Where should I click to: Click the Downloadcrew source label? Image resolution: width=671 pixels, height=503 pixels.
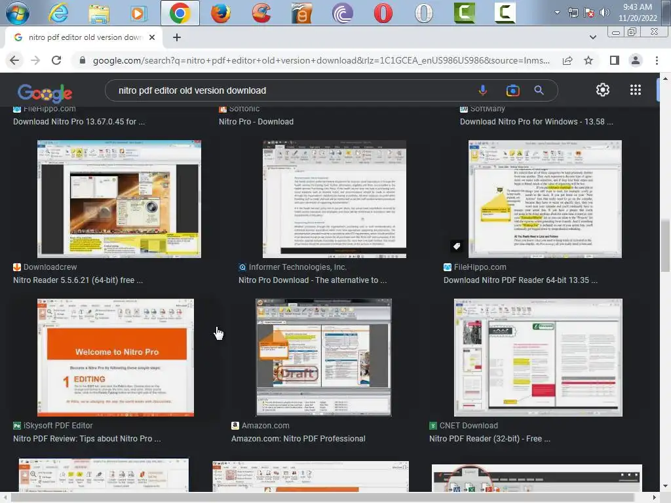(50, 267)
